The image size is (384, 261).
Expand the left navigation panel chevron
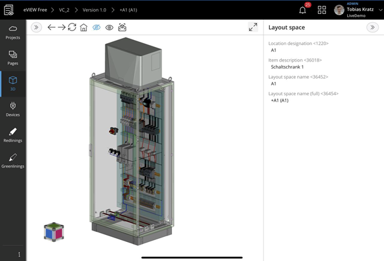click(x=36, y=27)
